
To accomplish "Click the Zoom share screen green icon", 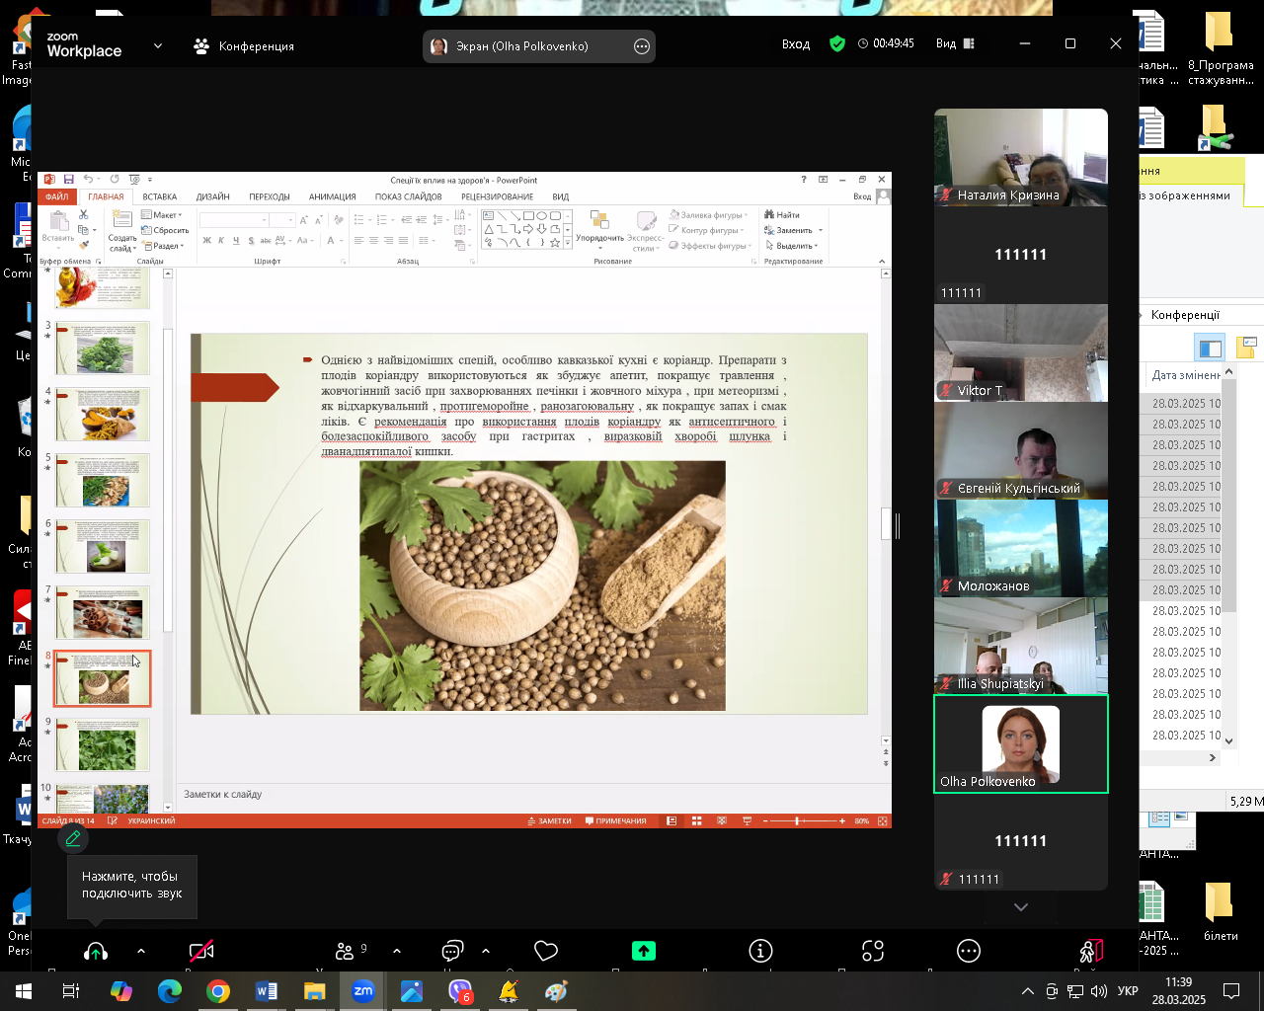I will point(644,951).
